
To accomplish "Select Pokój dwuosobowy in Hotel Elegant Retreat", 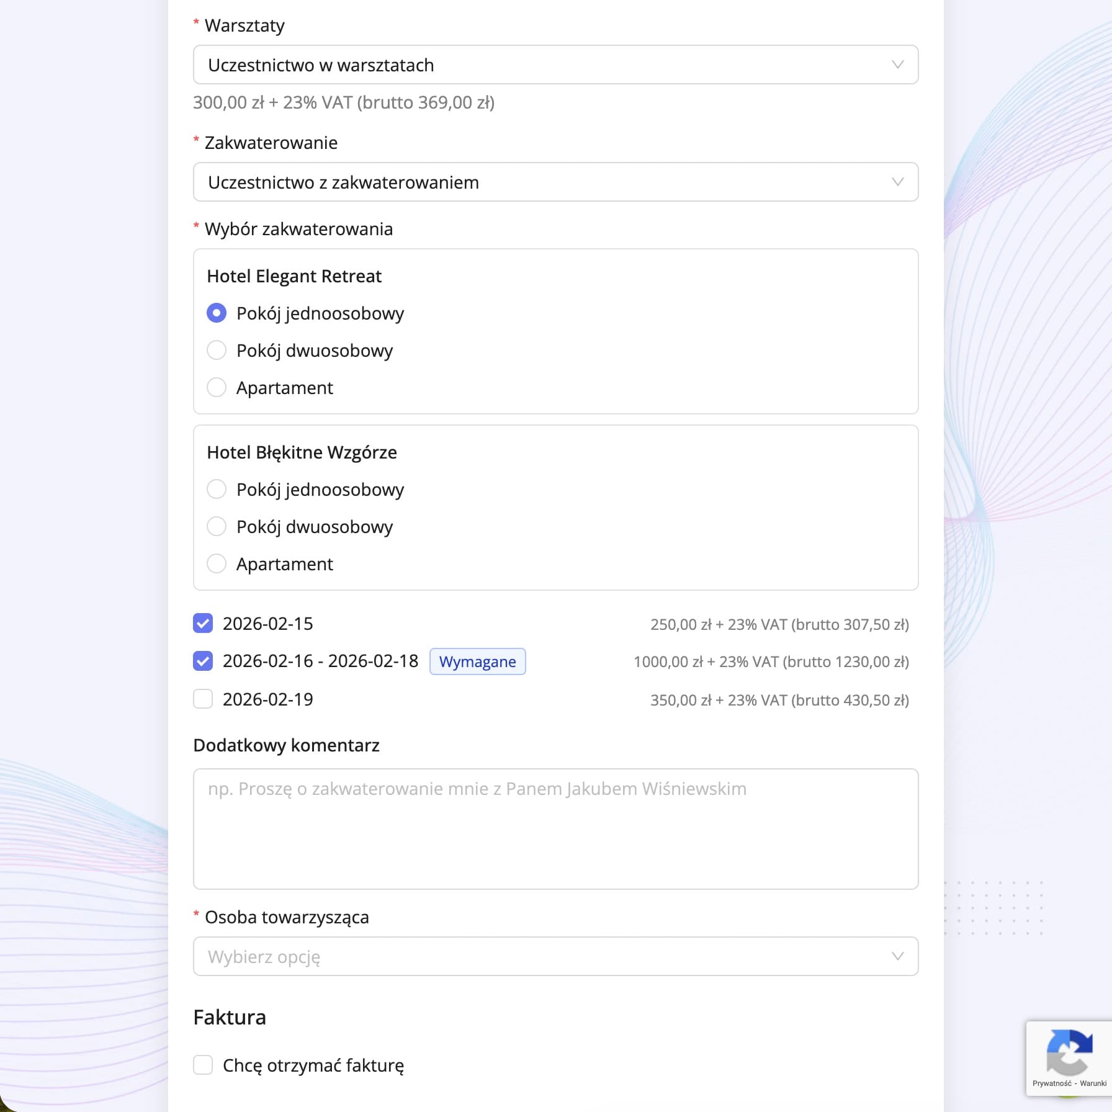I will pos(216,350).
